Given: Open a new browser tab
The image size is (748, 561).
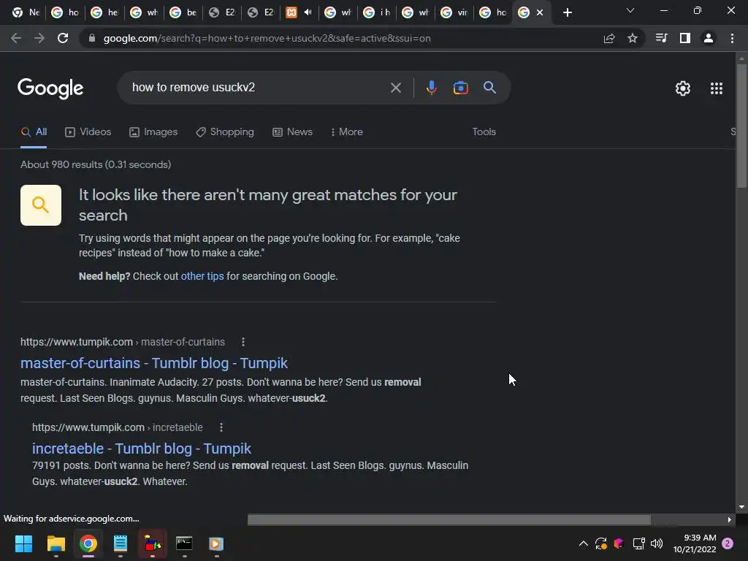Looking at the screenshot, I should click(x=567, y=13).
